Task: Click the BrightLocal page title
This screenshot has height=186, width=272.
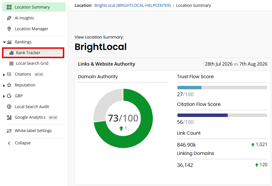Action: [x=101, y=47]
